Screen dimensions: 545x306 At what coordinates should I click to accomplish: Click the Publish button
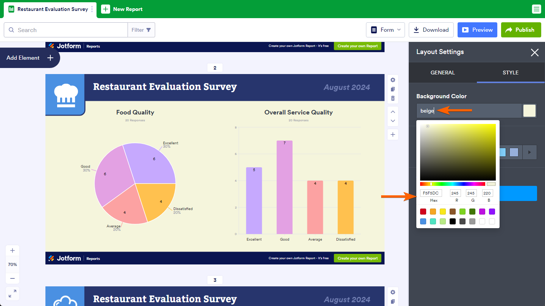point(520,30)
